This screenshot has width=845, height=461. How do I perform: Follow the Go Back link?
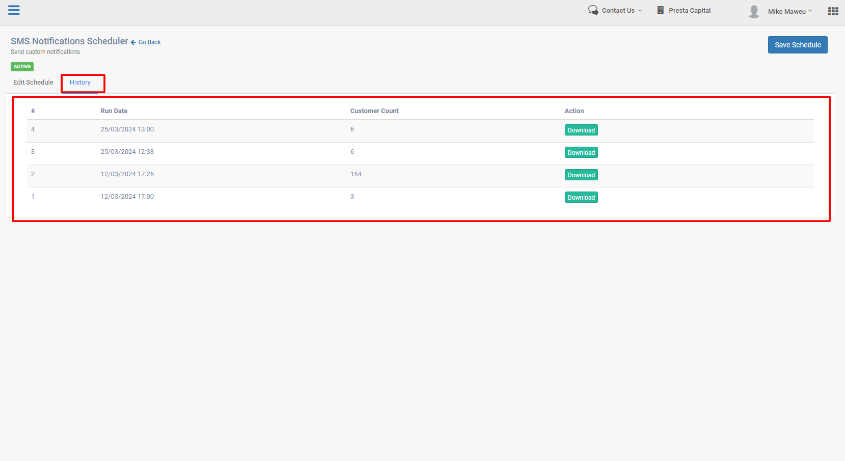[x=149, y=42]
